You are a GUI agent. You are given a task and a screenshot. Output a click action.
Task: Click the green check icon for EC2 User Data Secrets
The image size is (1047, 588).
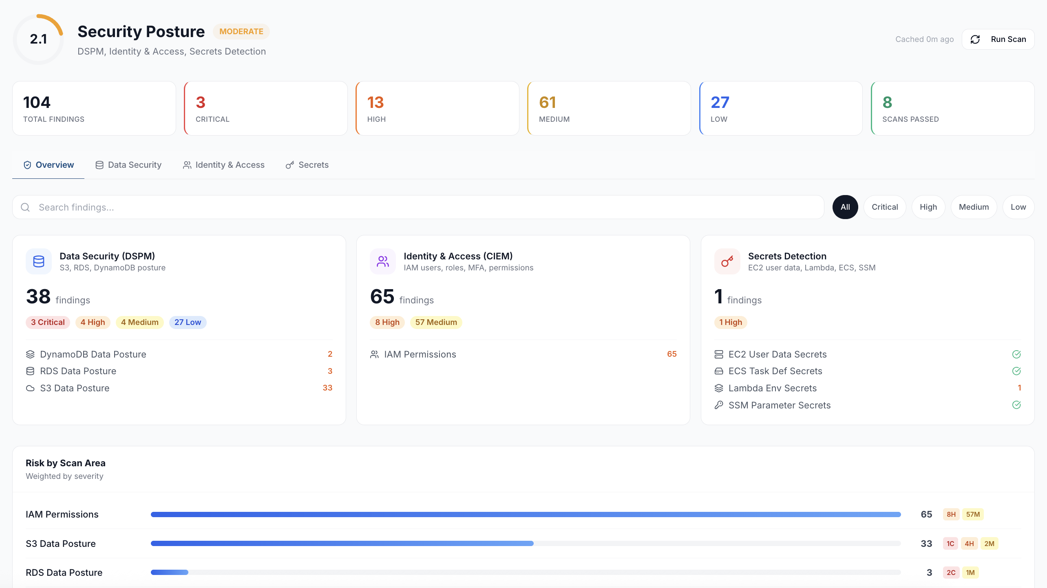tap(1016, 354)
